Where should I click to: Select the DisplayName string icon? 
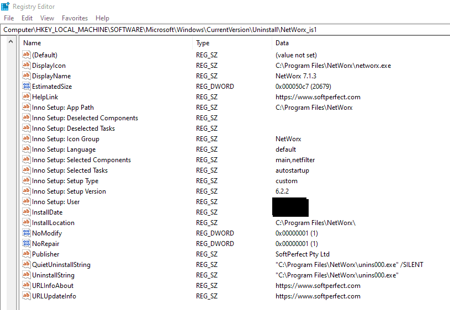(26, 76)
